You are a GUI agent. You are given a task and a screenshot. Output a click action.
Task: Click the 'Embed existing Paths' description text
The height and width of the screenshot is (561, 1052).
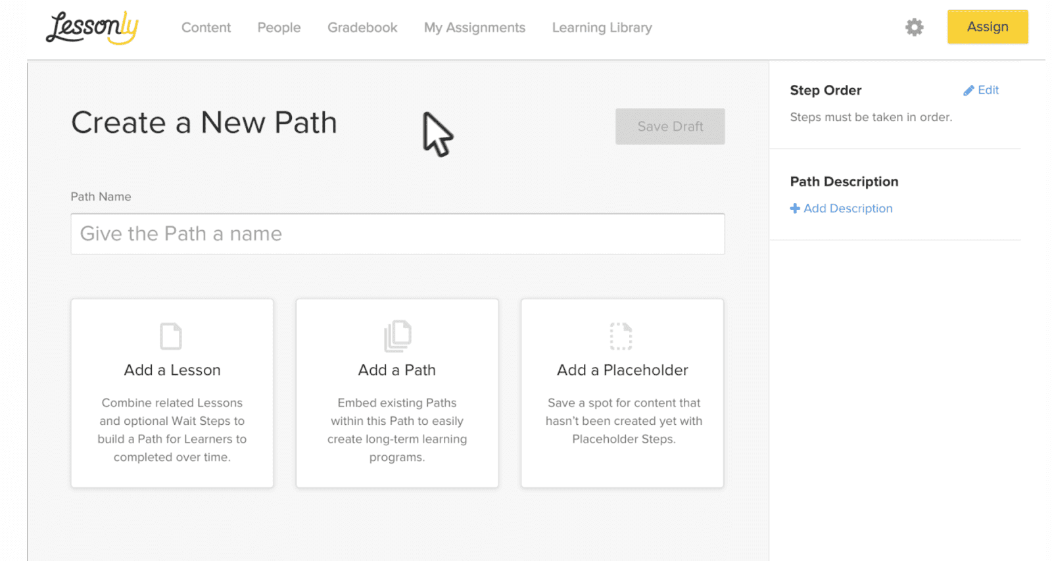[x=397, y=429]
